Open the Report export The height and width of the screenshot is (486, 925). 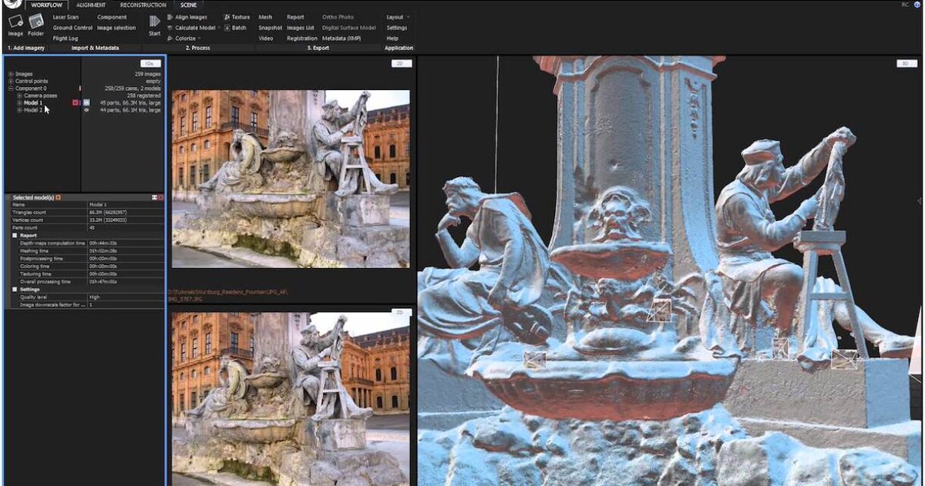tap(295, 17)
